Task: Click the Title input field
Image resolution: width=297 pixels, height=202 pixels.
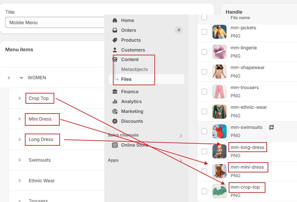Action: pyautogui.click(x=55, y=23)
